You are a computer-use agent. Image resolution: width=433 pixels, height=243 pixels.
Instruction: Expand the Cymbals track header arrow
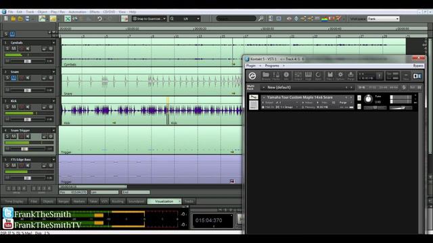point(53,43)
